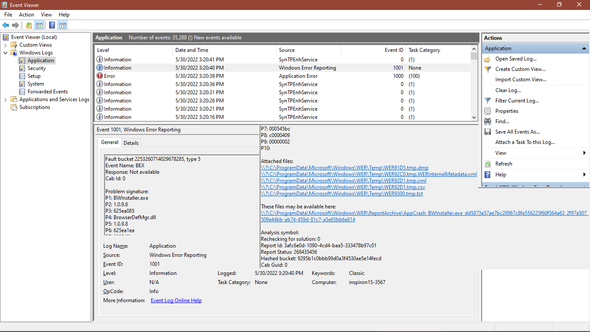Sort by the Event ID column header
Screen dimensions: 590x332
374,50
